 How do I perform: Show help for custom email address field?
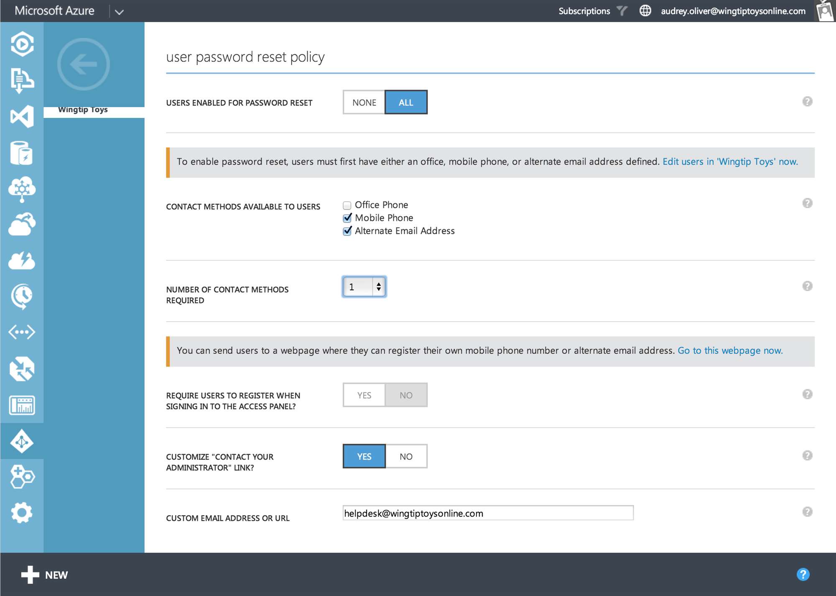click(x=807, y=512)
